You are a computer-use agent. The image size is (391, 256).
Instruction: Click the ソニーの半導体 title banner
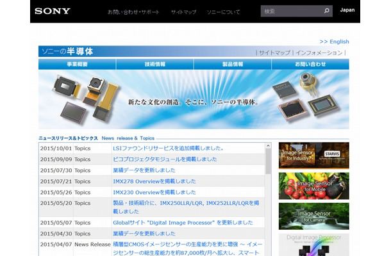coord(67,52)
